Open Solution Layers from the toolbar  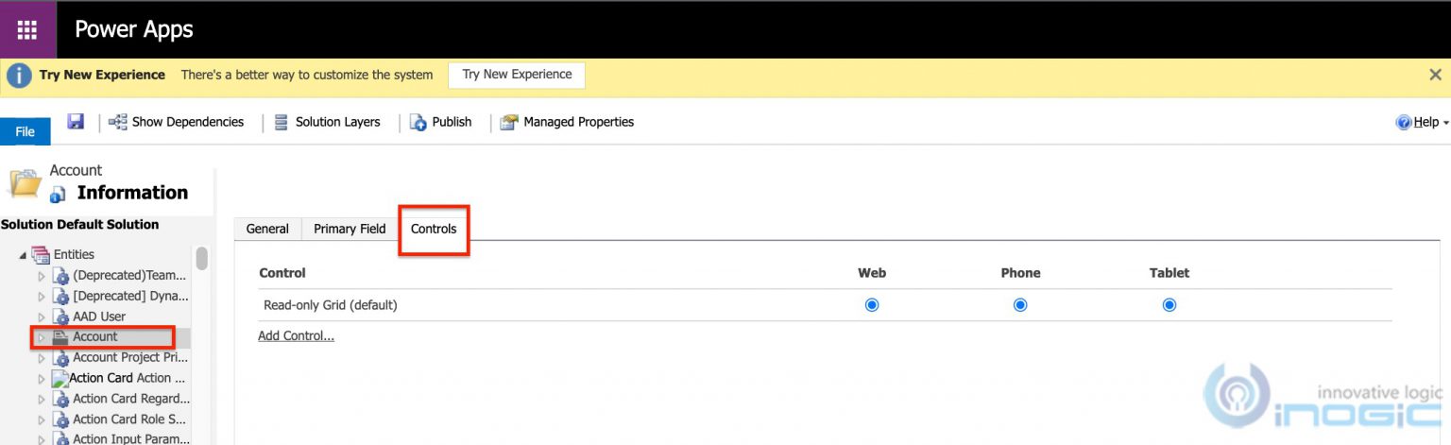click(327, 122)
